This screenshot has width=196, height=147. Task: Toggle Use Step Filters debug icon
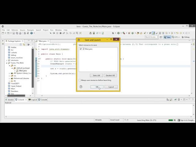click(80, 33)
